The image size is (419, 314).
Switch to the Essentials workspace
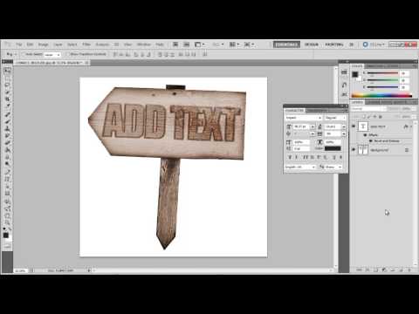coord(286,44)
